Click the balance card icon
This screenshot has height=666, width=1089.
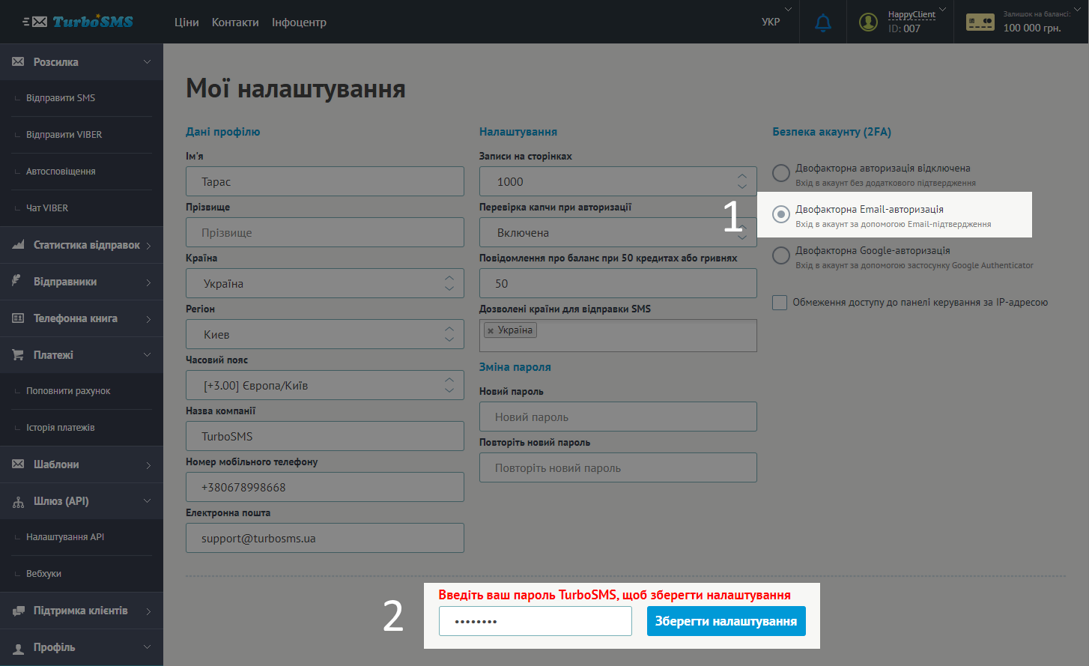coord(980,22)
